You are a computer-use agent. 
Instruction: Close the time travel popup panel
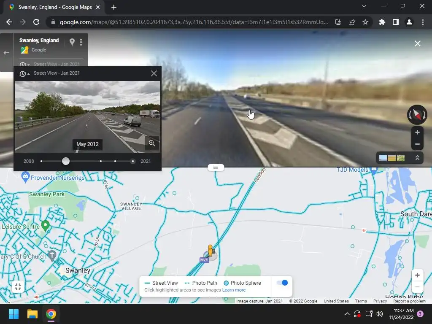154,73
